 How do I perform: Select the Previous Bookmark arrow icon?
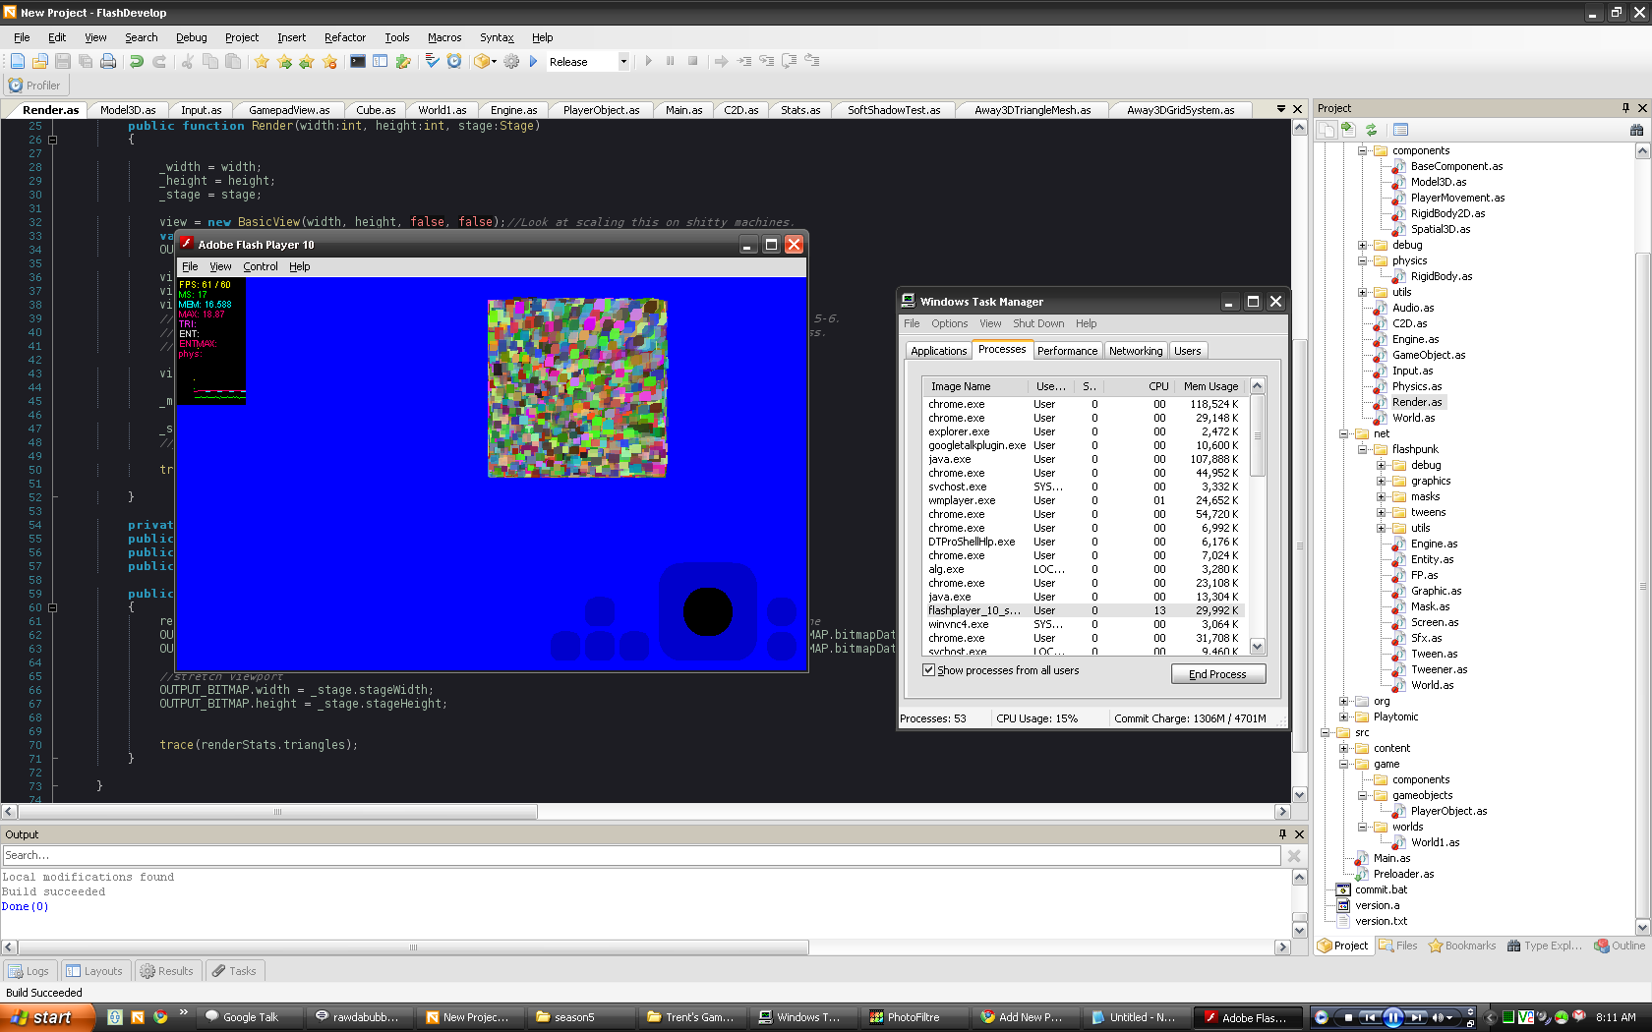point(306,61)
